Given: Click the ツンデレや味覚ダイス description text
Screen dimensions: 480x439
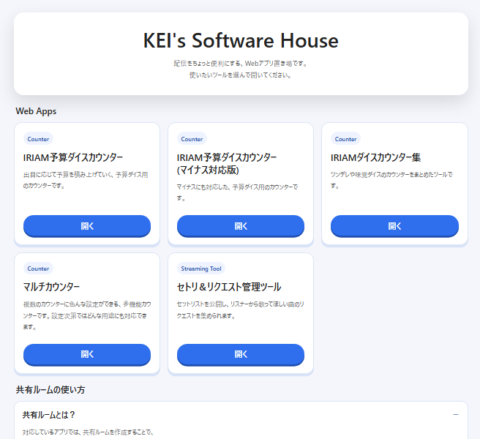Looking at the screenshot, I should coord(392,180).
